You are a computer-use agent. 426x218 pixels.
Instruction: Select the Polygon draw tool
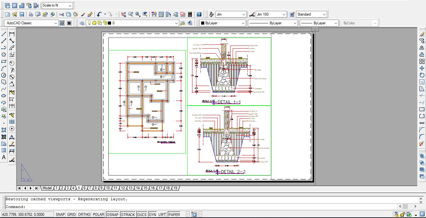click(4, 54)
